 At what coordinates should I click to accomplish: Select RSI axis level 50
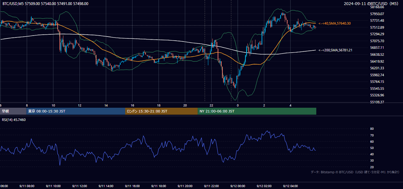(372, 148)
